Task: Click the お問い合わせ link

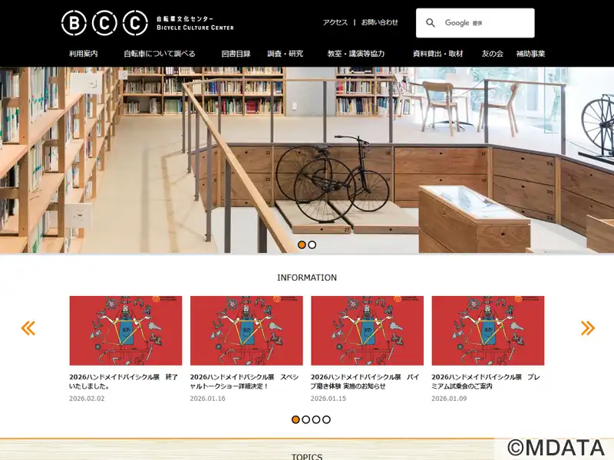Action: 379,22
